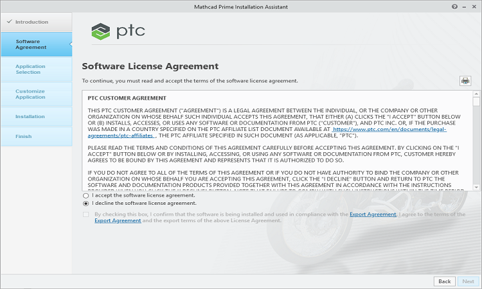
Task: Select 'I accept the software license agreement'
Action: point(85,196)
